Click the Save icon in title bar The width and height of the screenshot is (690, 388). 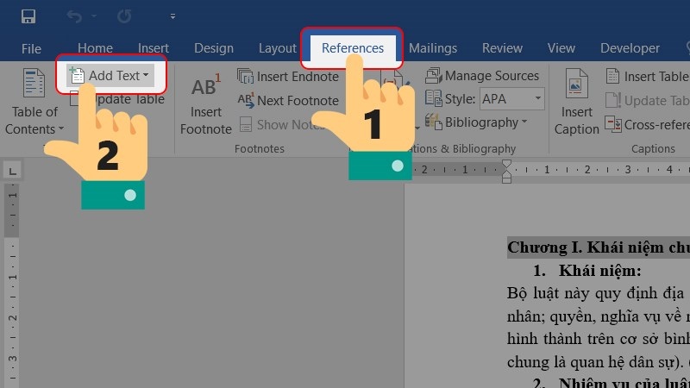pos(28,16)
